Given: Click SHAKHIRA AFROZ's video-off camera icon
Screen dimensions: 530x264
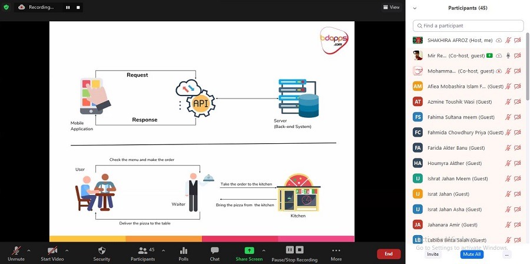Looking at the screenshot, I should tap(517, 40).
